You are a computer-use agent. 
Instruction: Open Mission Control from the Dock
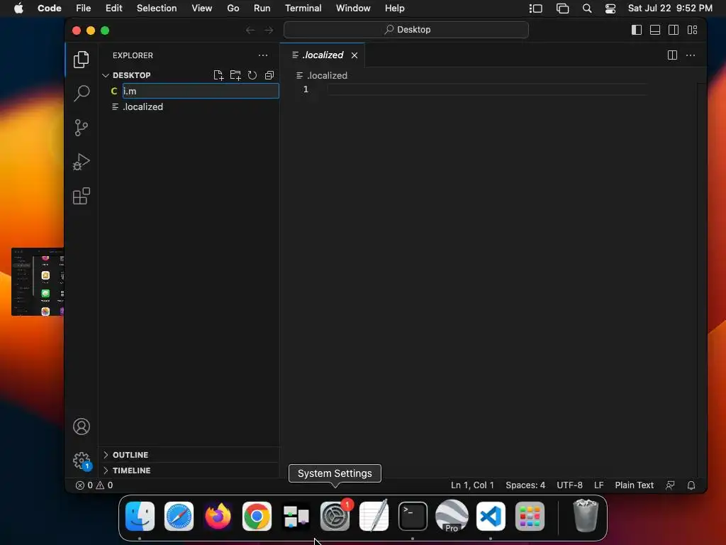[x=296, y=517]
